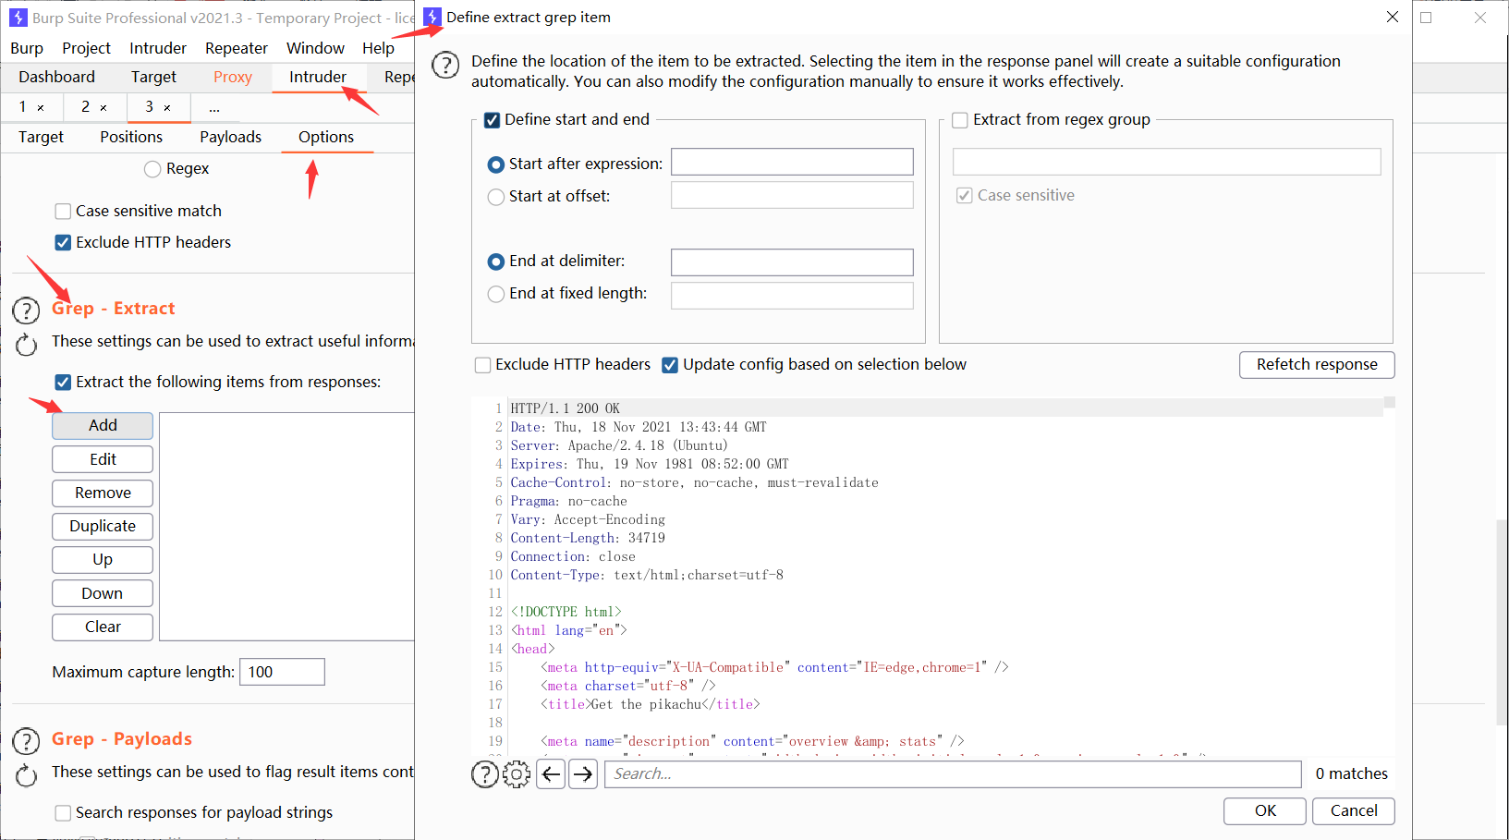1509x840 pixels.
Task: Go to next search match arrow
Action: click(x=583, y=774)
